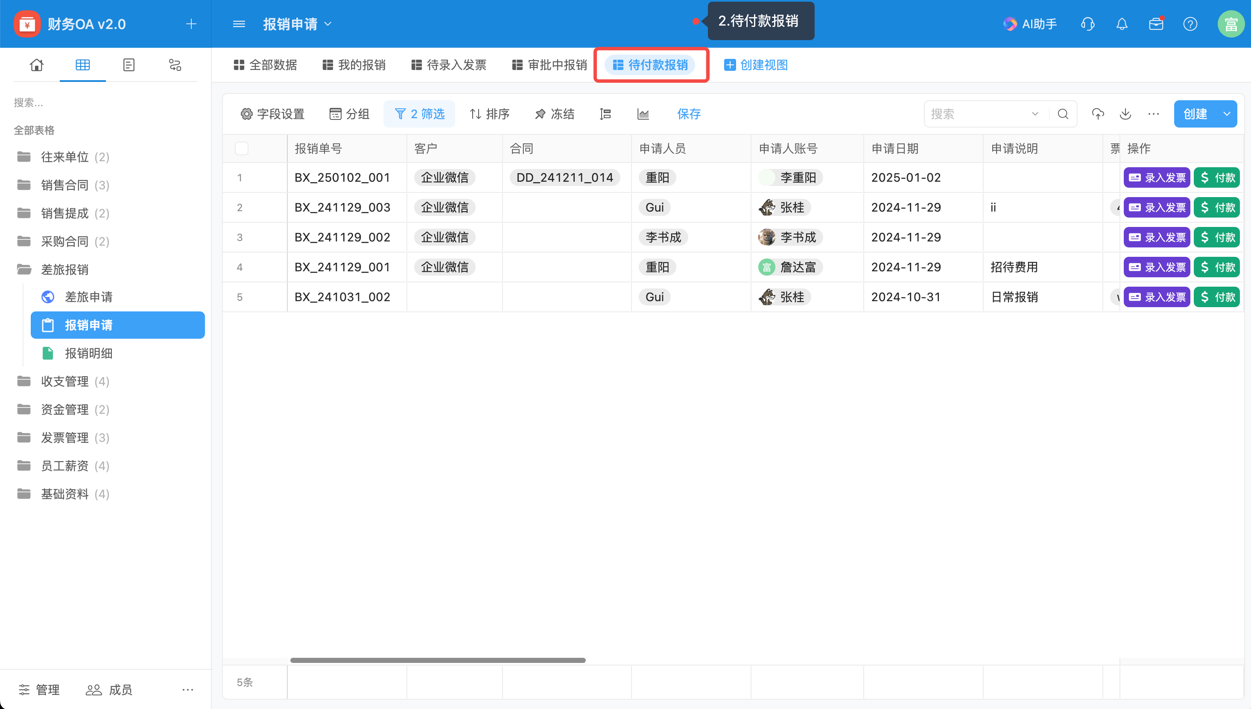Toggle the hamburger menu icon
This screenshot has width=1251, height=709.
pos(239,24)
